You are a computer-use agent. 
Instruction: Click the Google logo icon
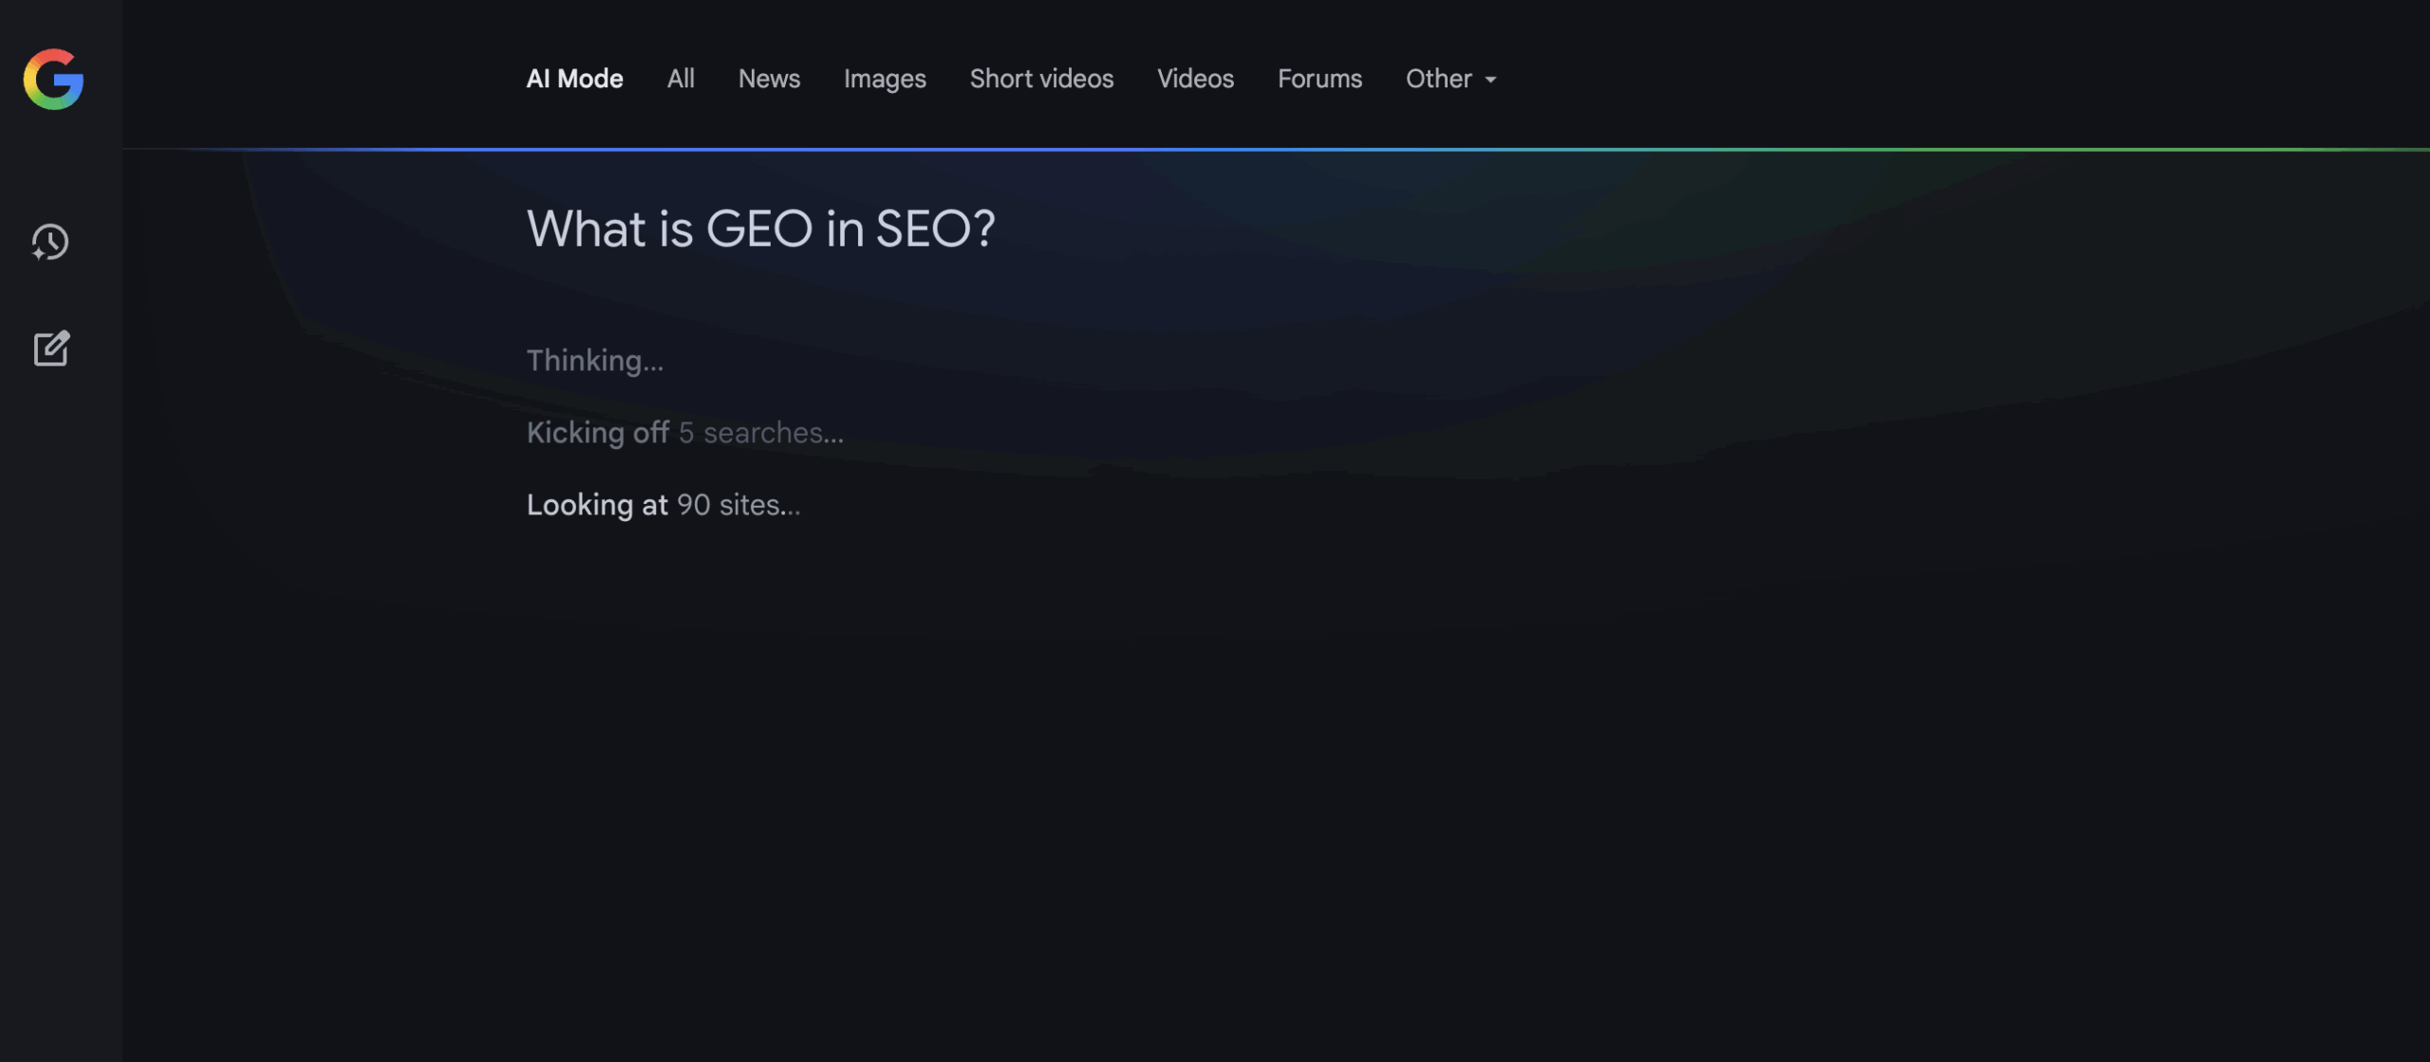tap(53, 79)
